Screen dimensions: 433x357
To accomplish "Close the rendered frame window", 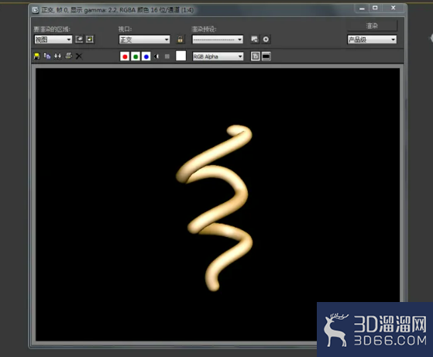I will click(393, 9).
